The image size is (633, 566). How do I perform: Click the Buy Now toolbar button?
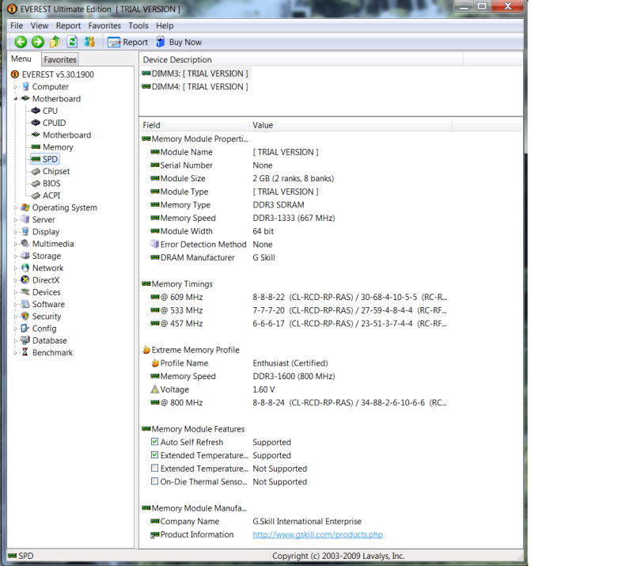coord(178,42)
